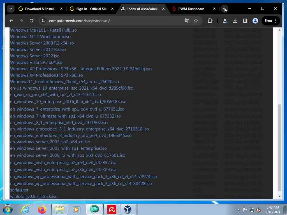Viewport: 287px width, 215px height.
Task: Close the Index of /isos/windows tab
Action: 163,9
